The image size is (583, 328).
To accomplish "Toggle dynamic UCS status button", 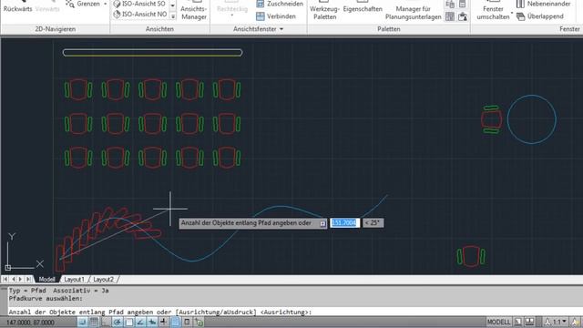I will (152, 322).
